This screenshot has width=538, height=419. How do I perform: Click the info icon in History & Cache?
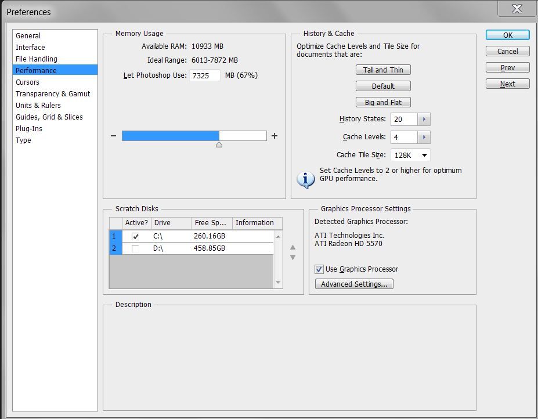(x=305, y=179)
